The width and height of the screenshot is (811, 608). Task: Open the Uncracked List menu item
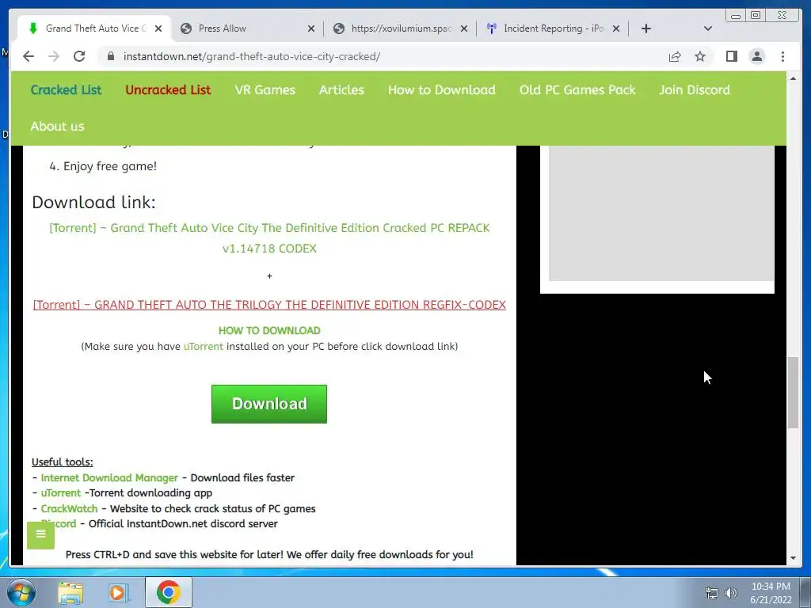168,90
